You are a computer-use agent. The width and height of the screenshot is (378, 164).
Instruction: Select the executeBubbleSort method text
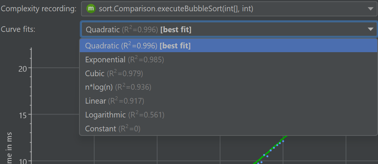pyautogui.click(x=176, y=8)
